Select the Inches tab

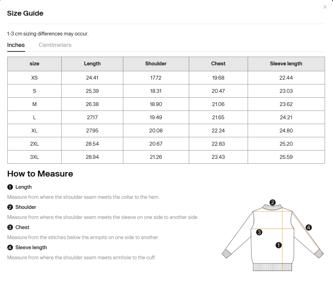click(x=16, y=45)
